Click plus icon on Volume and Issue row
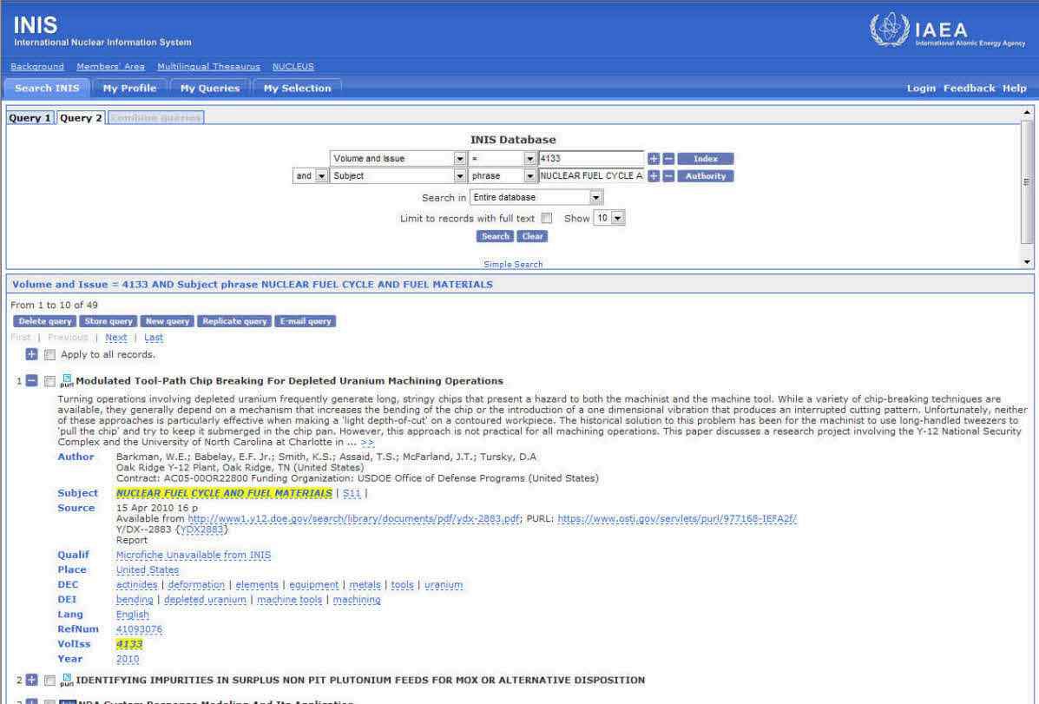The image size is (1039, 704). (x=654, y=159)
